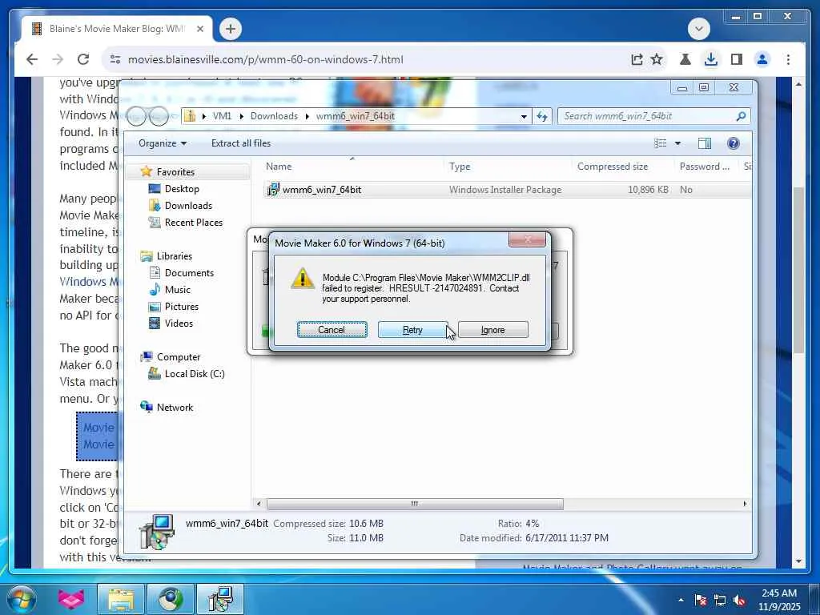This screenshot has height=615, width=820.
Task: Click browser back arrow
Action: point(32,59)
